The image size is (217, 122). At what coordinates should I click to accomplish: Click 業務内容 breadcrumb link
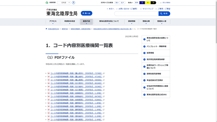(65, 29)
